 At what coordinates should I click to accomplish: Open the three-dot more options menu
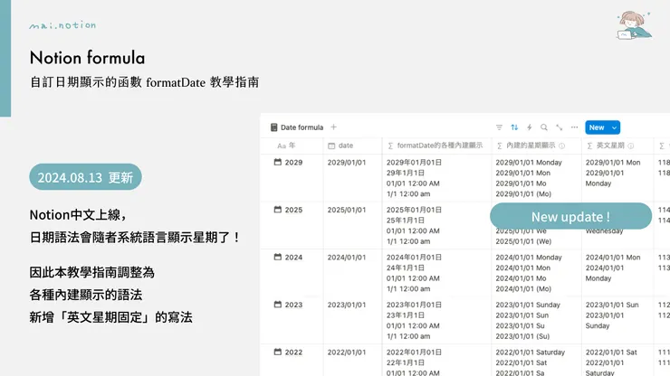(x=574, y=127)
